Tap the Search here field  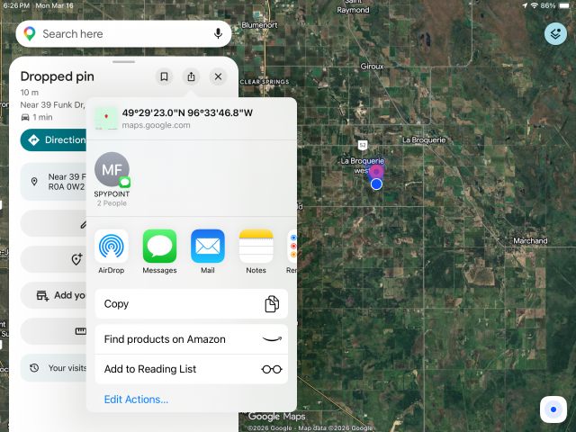117,34
